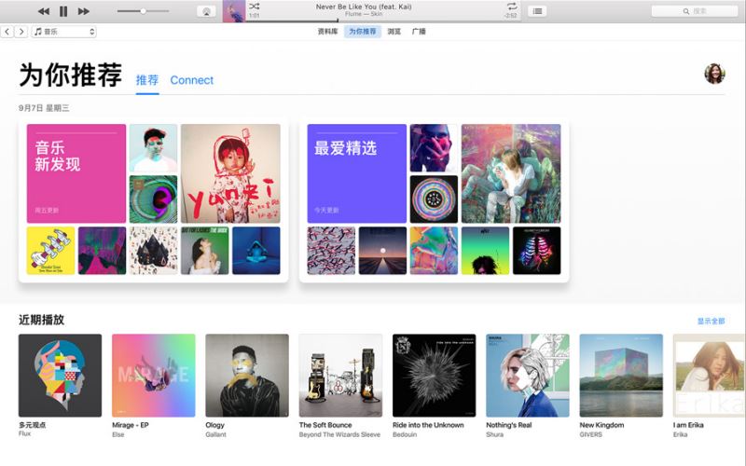The image size is (746, 466).
Task: Open the 音乐 media type dropdown
Action: click(64, 32)
